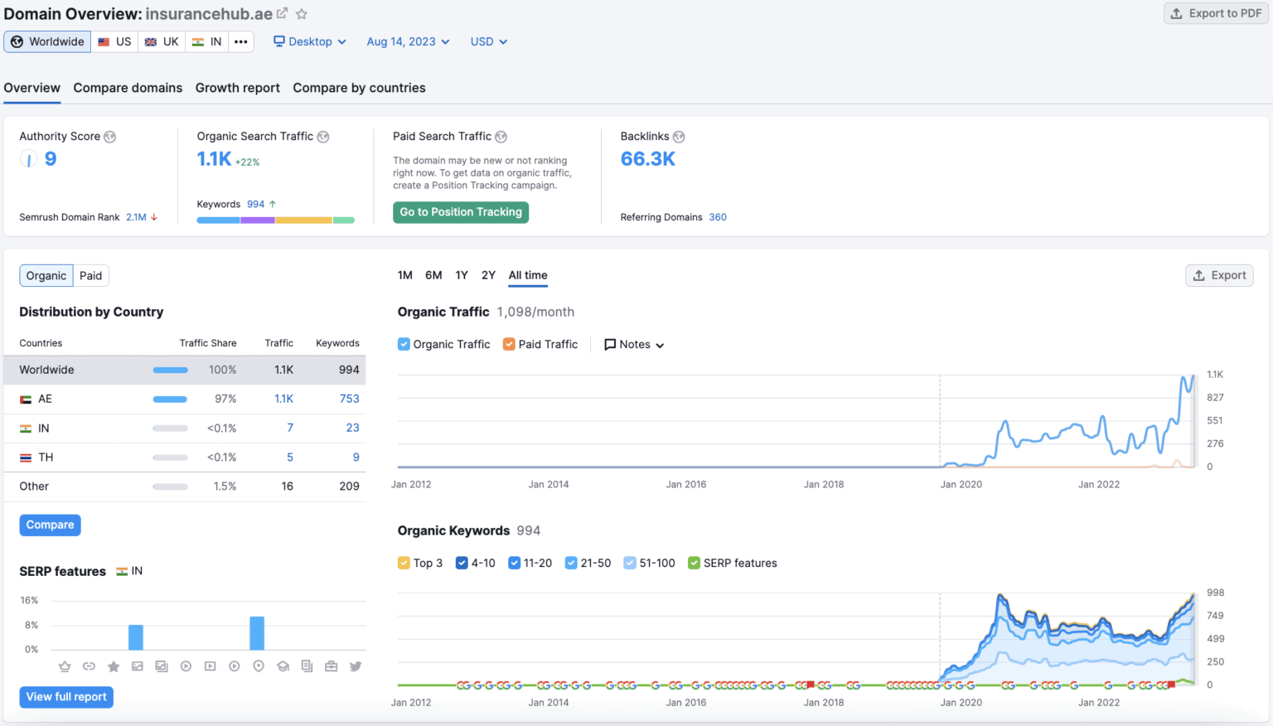This screenshot has width=1273, height=726.
Task: Select the US database tab
Action: pyautogui.click(x=115, y=41)
